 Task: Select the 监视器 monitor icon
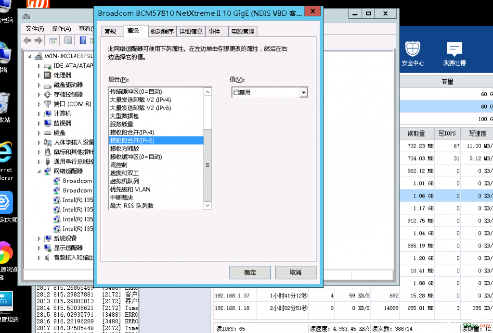48,123
